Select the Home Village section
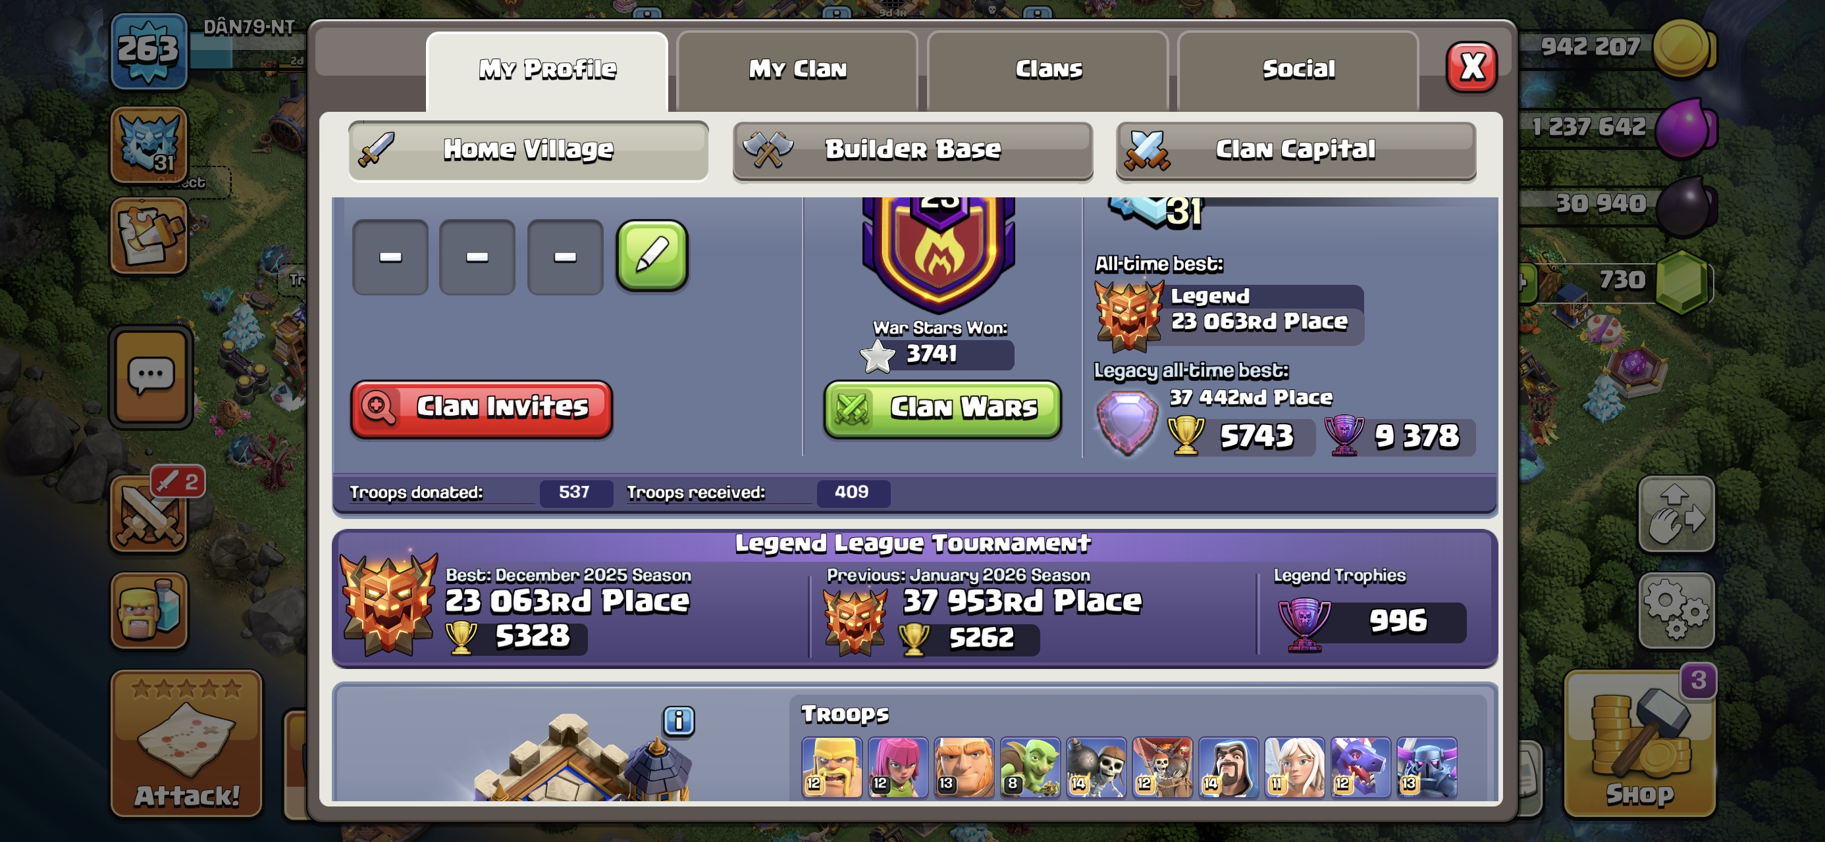Screen dimensions: 1825x842 click(x=528, y=150)
